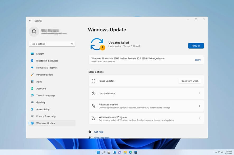
Task: Retry the failed 22H2 Insider Preview update
Action: coord(198,60)
